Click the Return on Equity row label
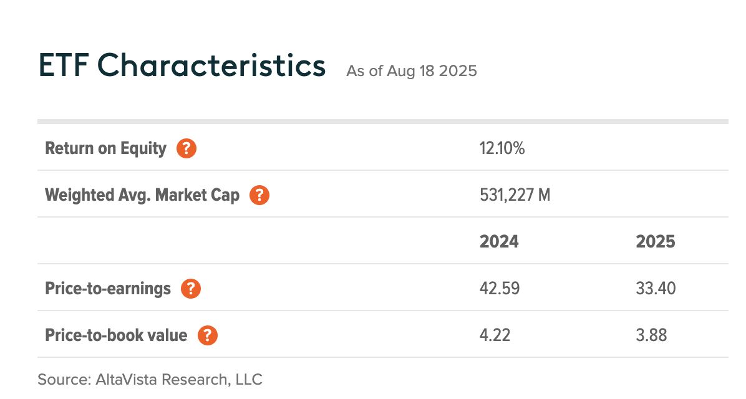746x399 pixels. point(105,148)
